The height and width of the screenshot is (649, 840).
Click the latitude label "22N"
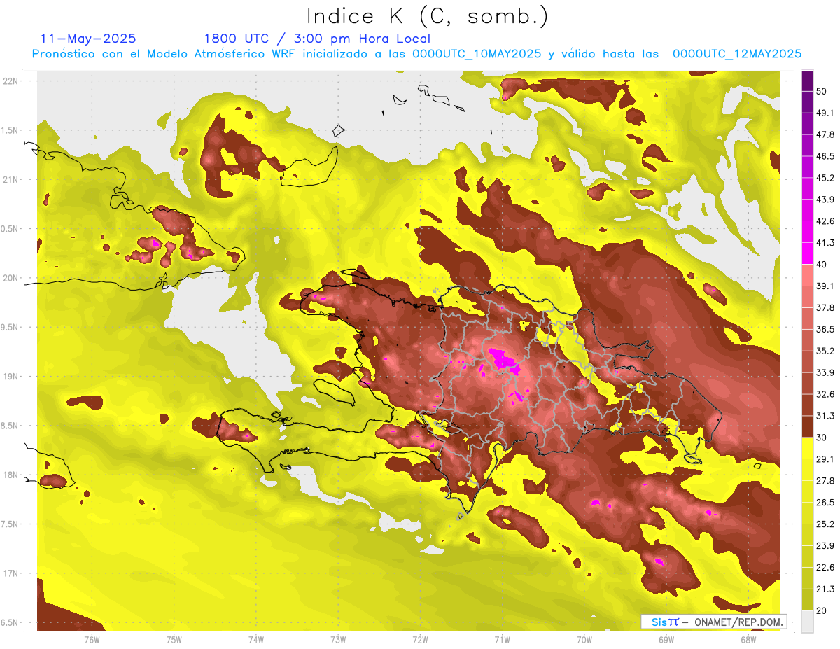pyautogui.click(x=10, y=81)
